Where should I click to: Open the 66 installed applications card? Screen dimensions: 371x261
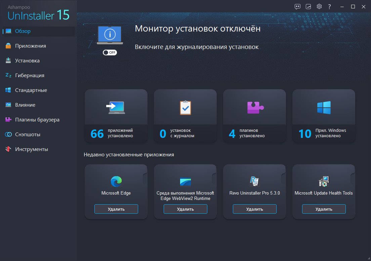(x=116, y=116)
